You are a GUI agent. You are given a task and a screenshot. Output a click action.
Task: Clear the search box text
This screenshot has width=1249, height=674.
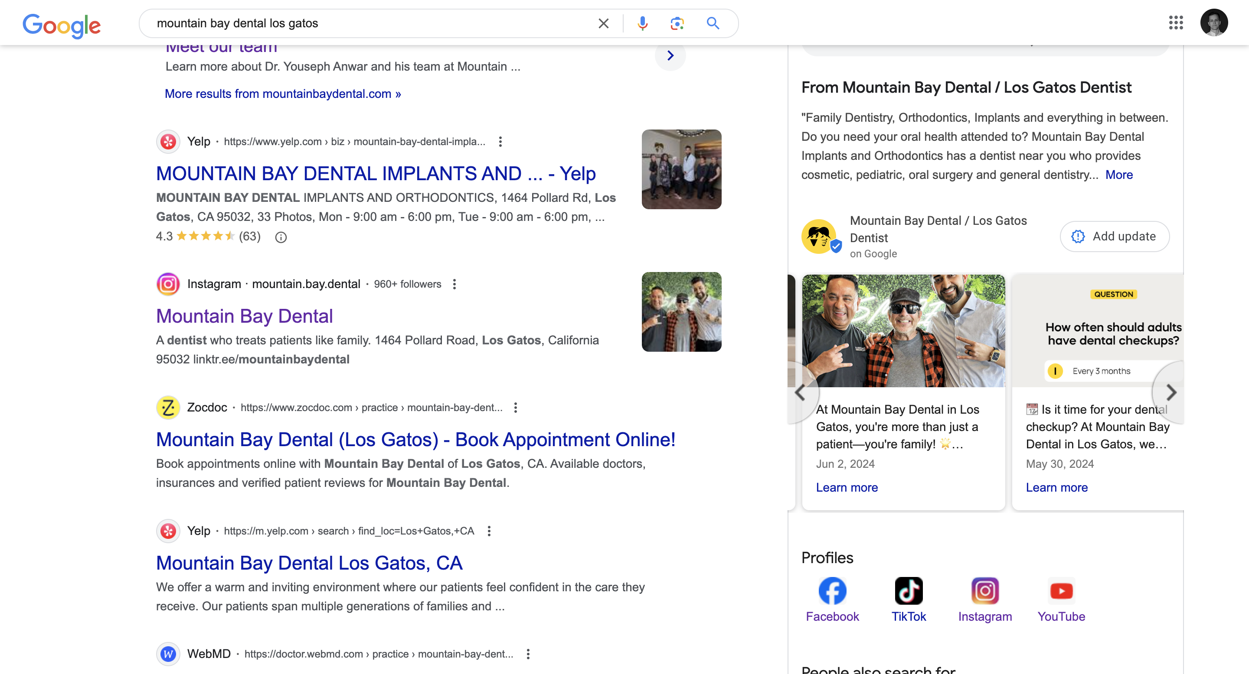603,23
